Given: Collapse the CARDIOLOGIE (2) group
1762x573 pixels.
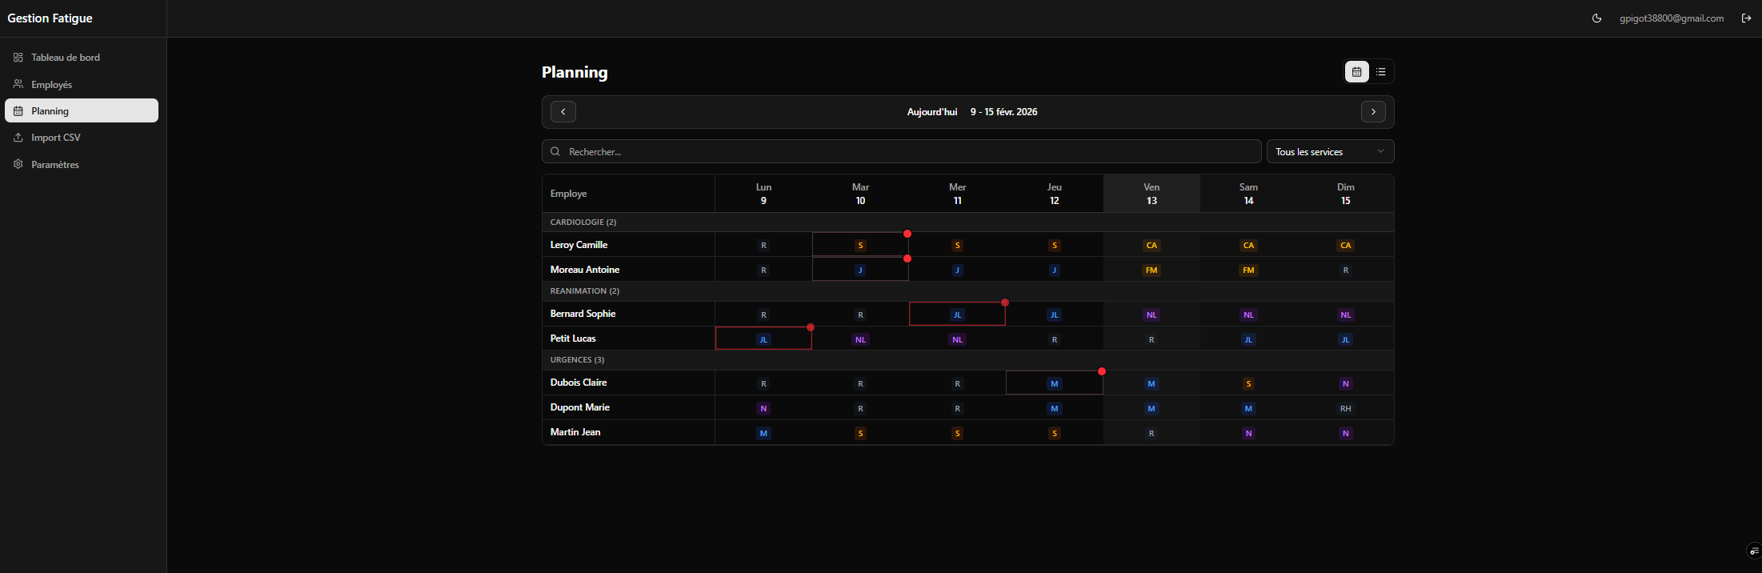Looking at the screenshot, I should (x=583, y=222).
